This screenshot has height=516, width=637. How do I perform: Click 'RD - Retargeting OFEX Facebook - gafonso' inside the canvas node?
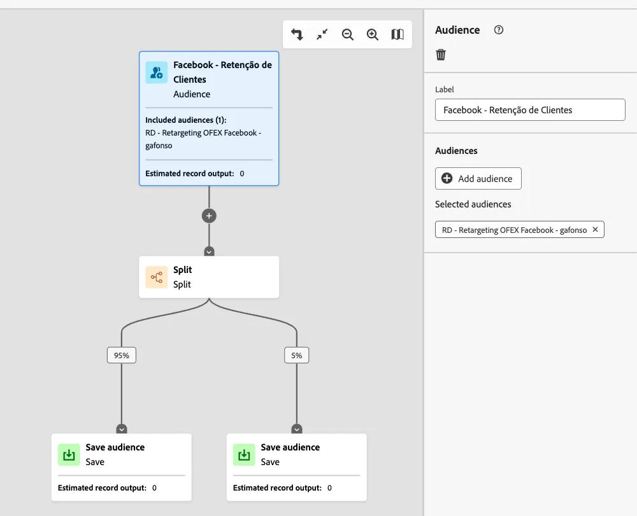tap(203, 139)
